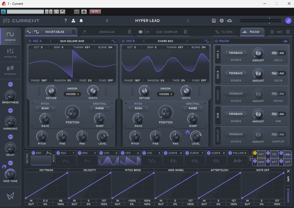Switch OSC B row to AM mode

click(x=282, y=74)
